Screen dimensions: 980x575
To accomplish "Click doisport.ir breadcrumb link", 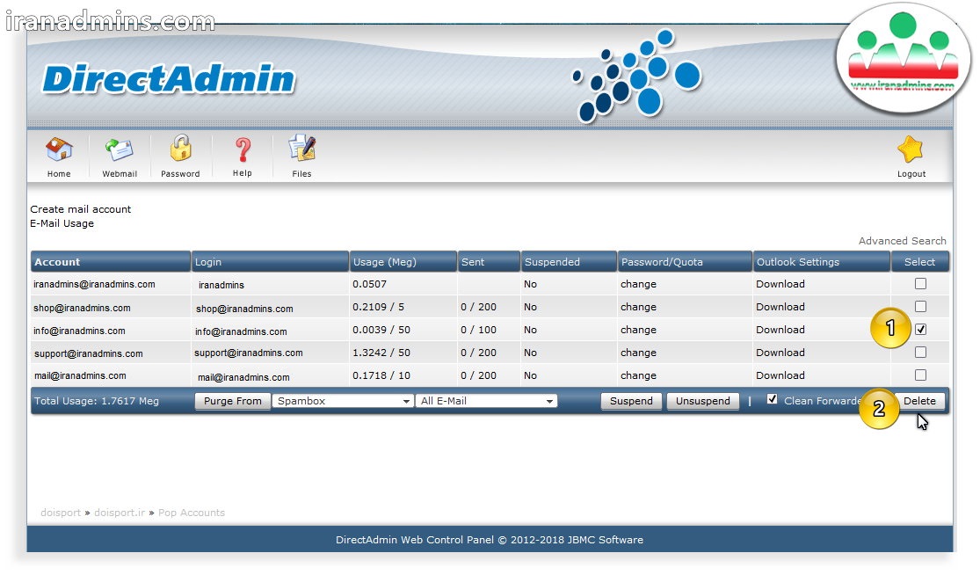I will [x=120, y=513].
